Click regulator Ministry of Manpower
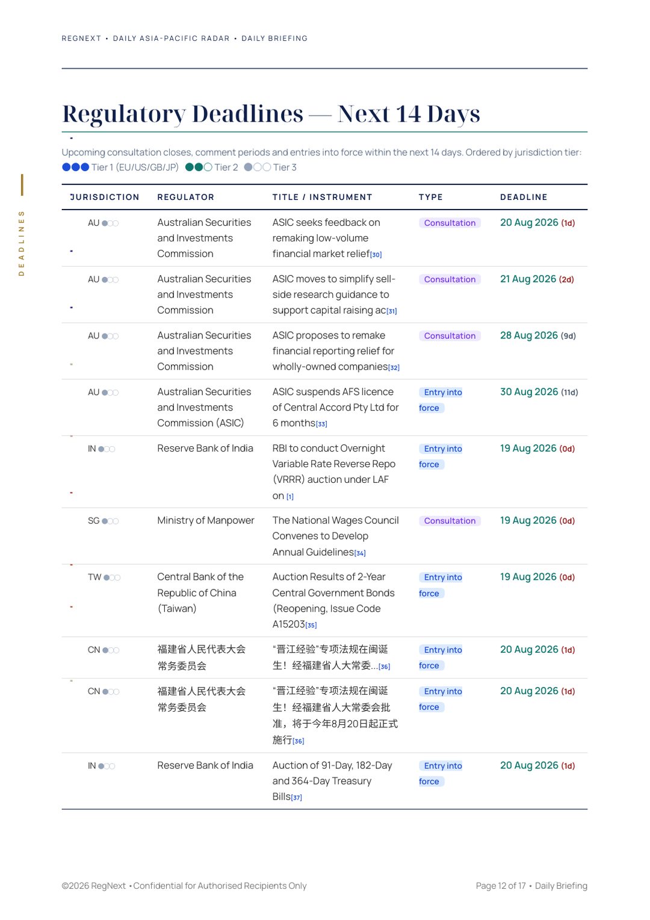 coord(206,521)
